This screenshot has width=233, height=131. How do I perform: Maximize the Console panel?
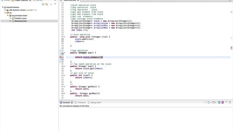click(x=230, y=102)
